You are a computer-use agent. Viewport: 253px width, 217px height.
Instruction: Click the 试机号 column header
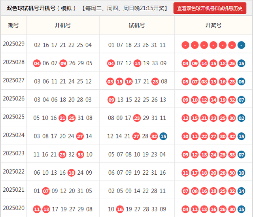(137, 25)
